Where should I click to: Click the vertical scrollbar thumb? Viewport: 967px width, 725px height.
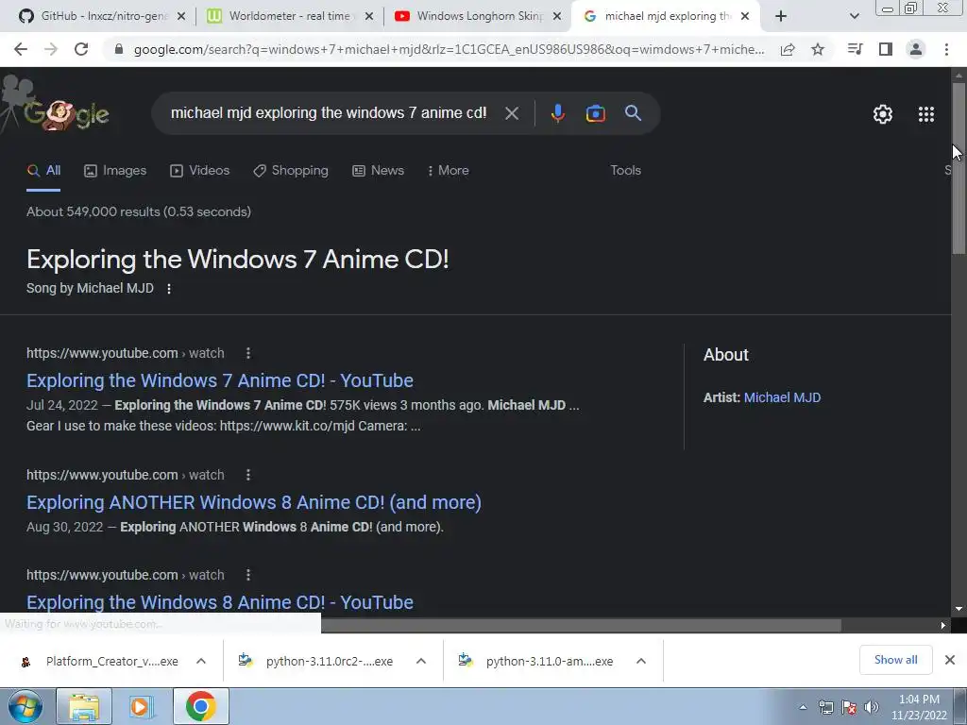tap(959, 168)
